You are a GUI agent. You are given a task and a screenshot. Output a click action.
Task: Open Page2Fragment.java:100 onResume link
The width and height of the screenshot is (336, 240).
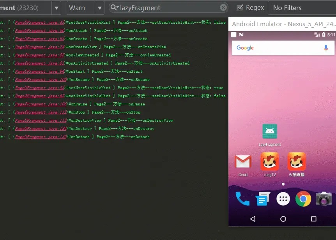pyautogui.click(x=41, y=80)
